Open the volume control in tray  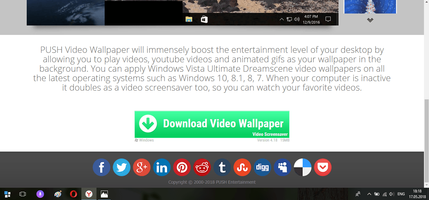click(x=392, y=194)
